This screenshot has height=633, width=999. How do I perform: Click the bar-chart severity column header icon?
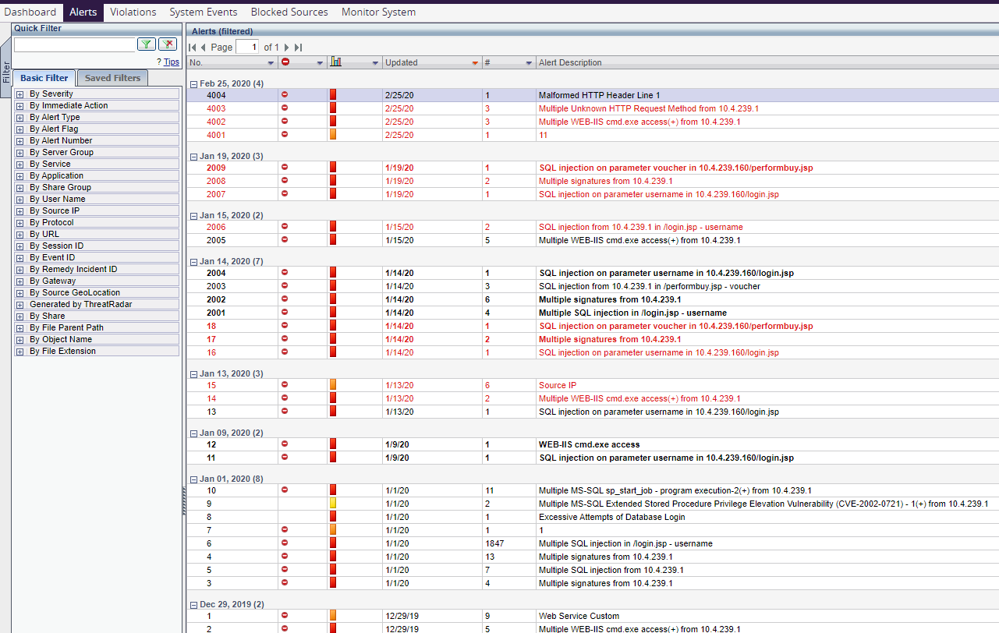tap(337, 62)
